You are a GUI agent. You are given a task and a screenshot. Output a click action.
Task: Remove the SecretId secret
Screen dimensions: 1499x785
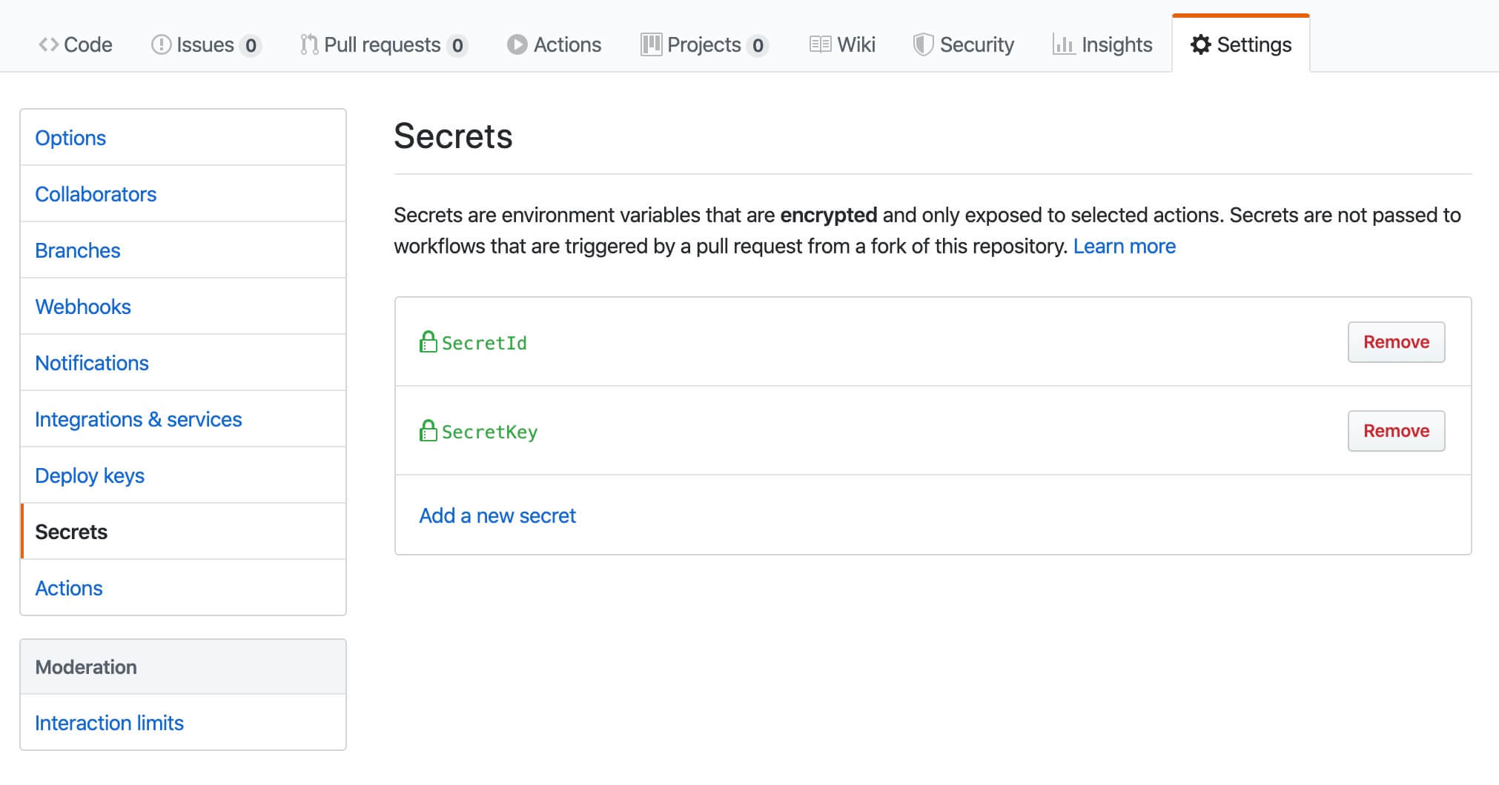coord(1396,342)
